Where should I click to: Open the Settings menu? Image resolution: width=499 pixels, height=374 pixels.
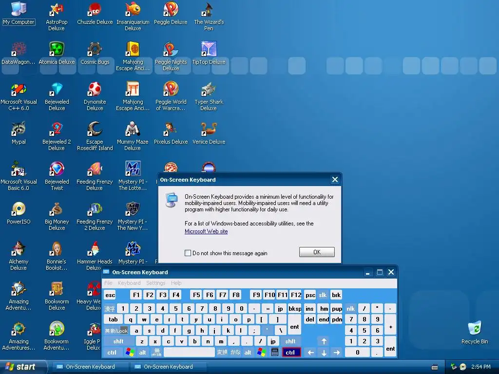pos(156,283)
